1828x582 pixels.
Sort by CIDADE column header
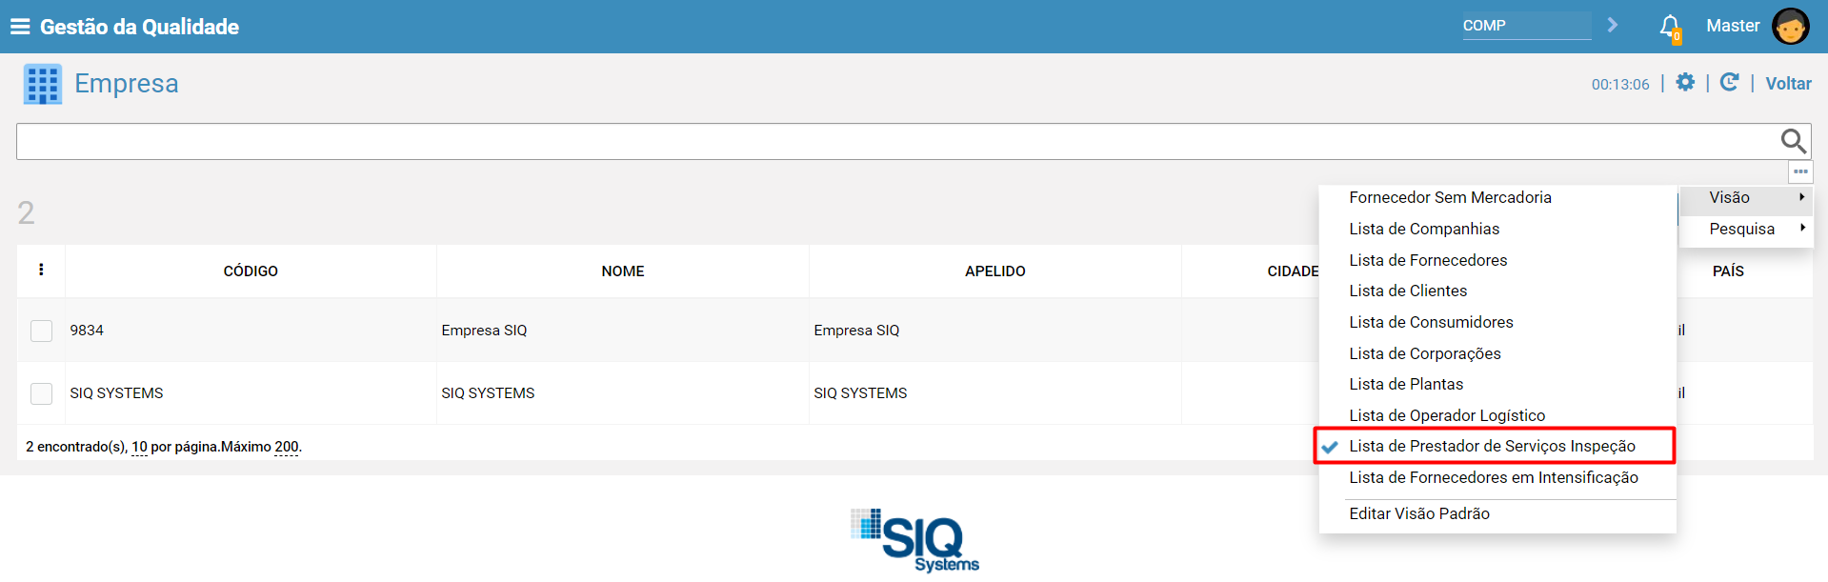coord(1293,271)
